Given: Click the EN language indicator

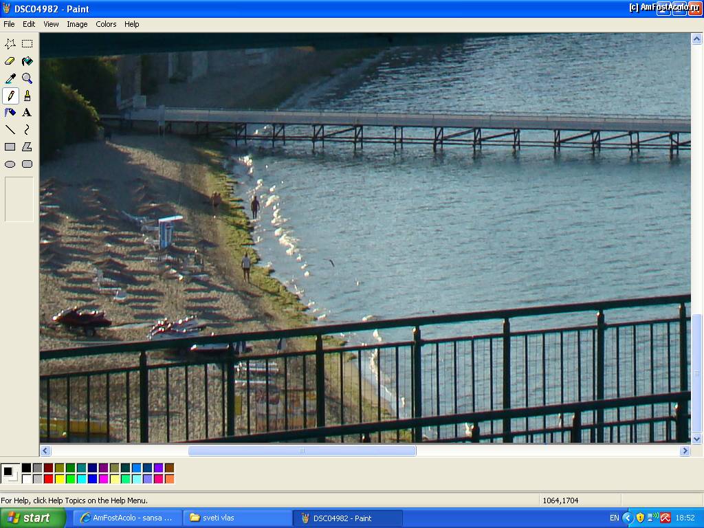Looking at the screenshot, I should tap(614, 518).
